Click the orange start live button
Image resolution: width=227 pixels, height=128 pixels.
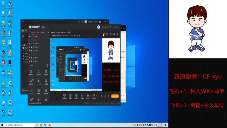[115, 96]
